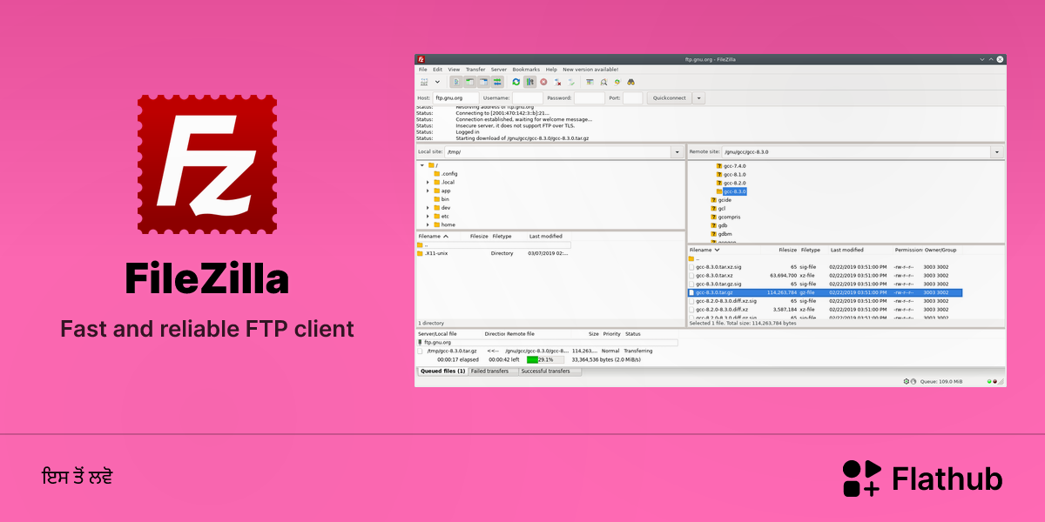Switch to the Failed transfers tab
Screen dimensions: 1045x522
pyautogui.click(x=494, y=371)
